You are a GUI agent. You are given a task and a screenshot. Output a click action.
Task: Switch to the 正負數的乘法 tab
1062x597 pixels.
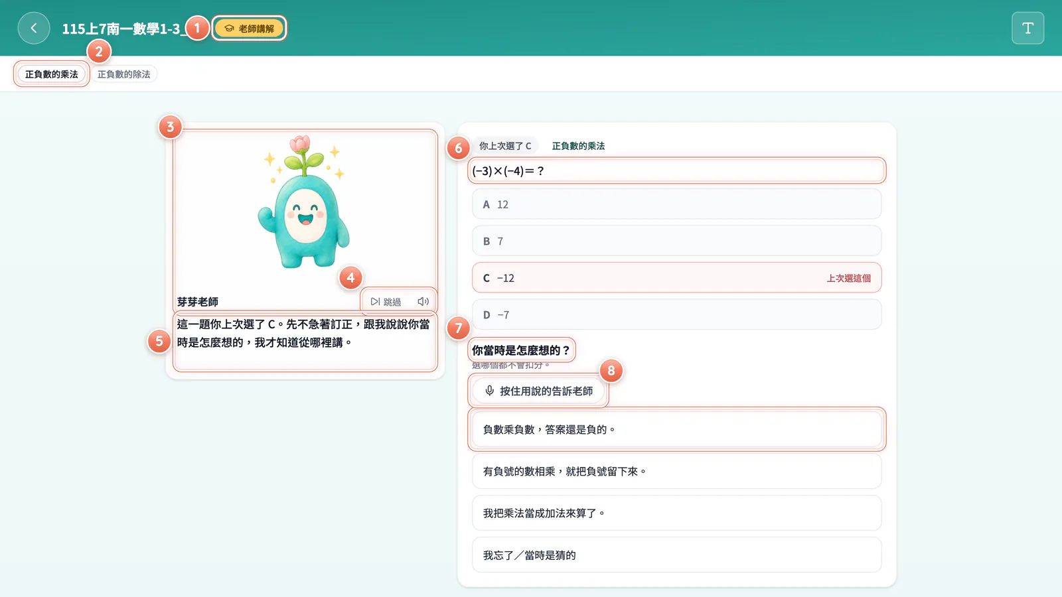tap(52, 74)
